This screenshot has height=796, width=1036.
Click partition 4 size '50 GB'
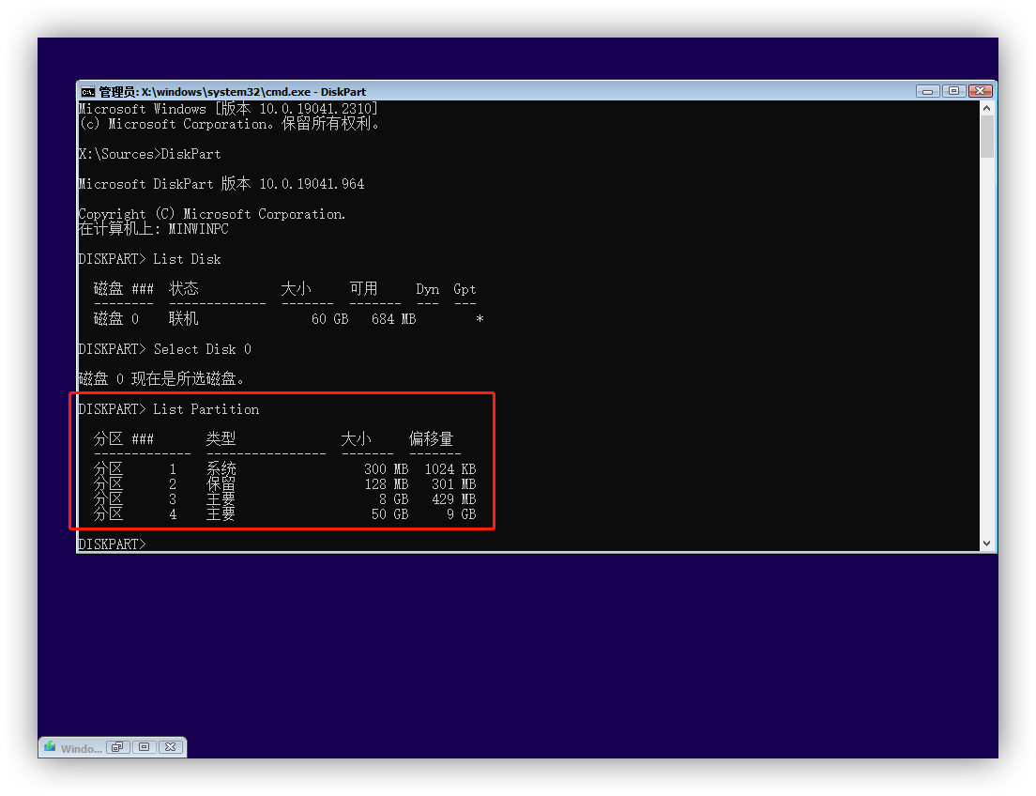[x=389, y=514]
